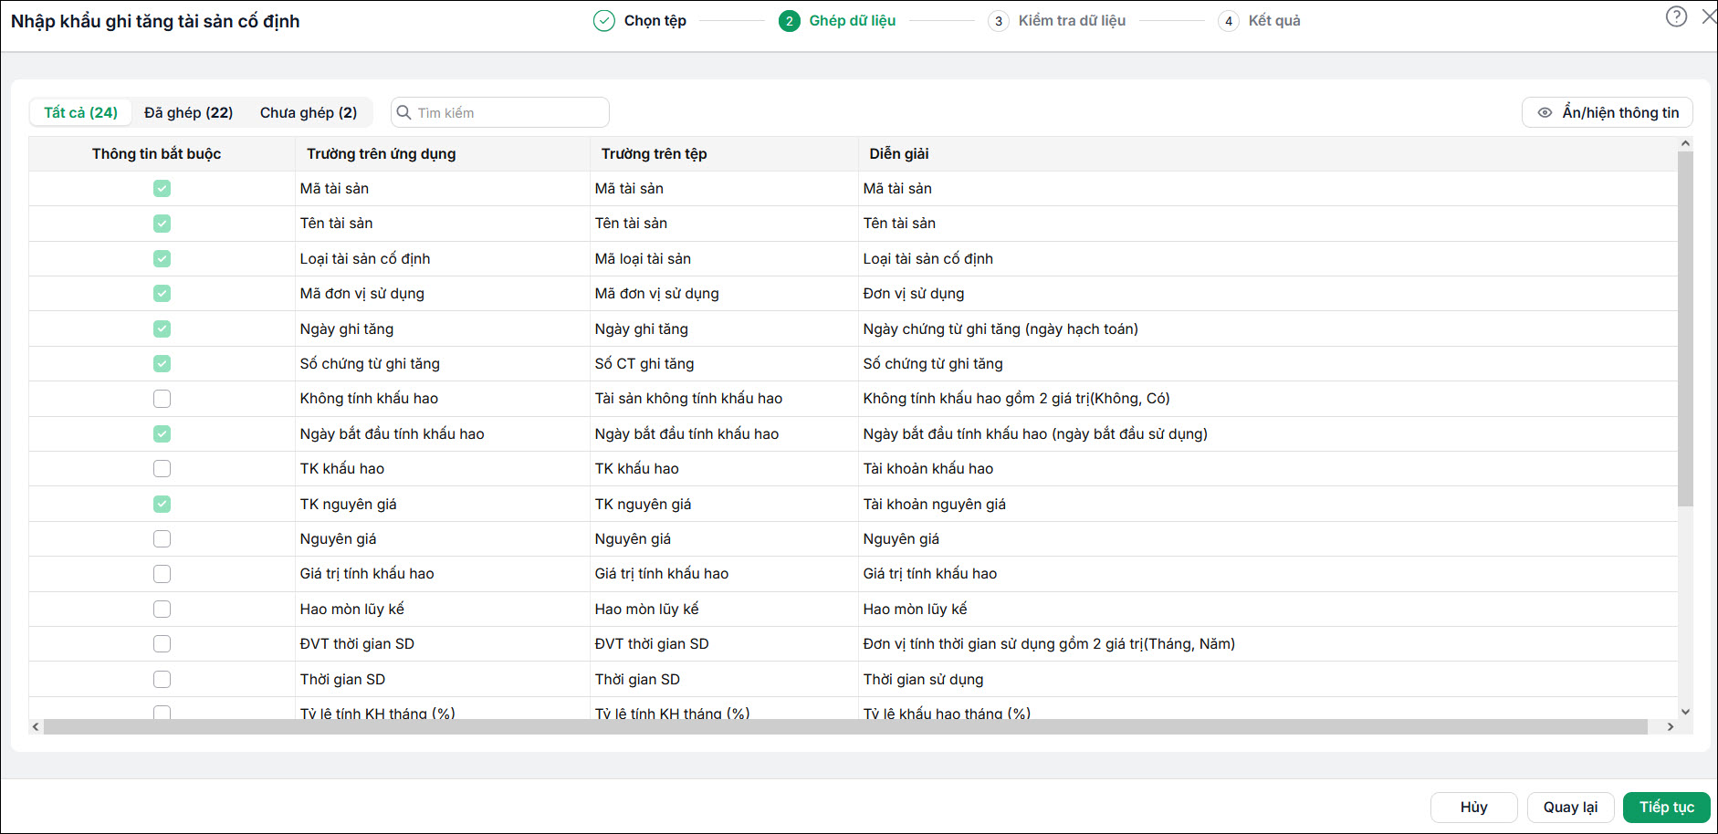This screenshot has height=834, width=1718.
Task: Click the Tiếp tục button
Action: [1666, 807]
